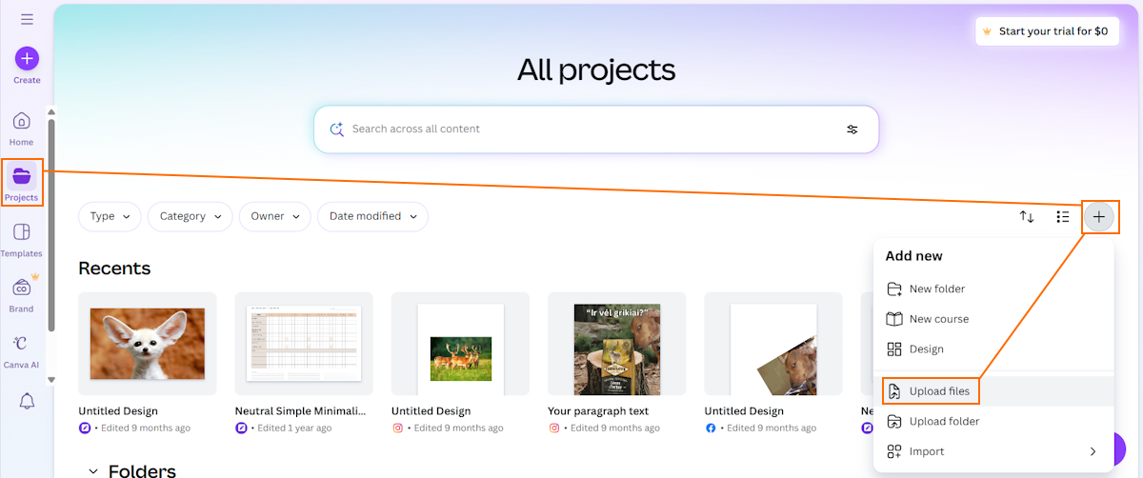Open Brand in sidebar
Image resolution: width=1143 pixels, height=478 pixels.
click(x=22, y=295)
